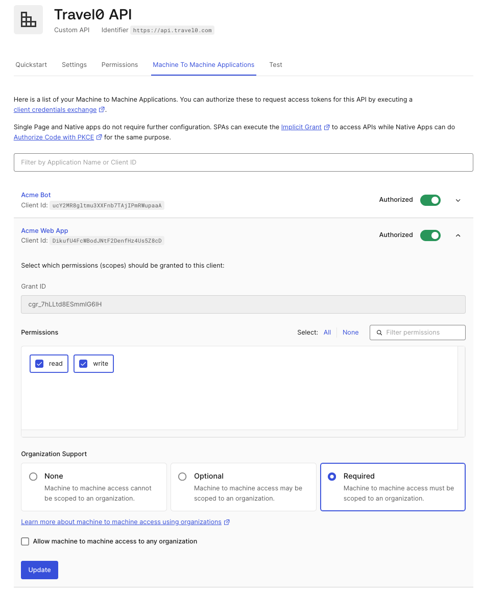Toggle the Acme Bot Authorized switch

pos(430,200)
